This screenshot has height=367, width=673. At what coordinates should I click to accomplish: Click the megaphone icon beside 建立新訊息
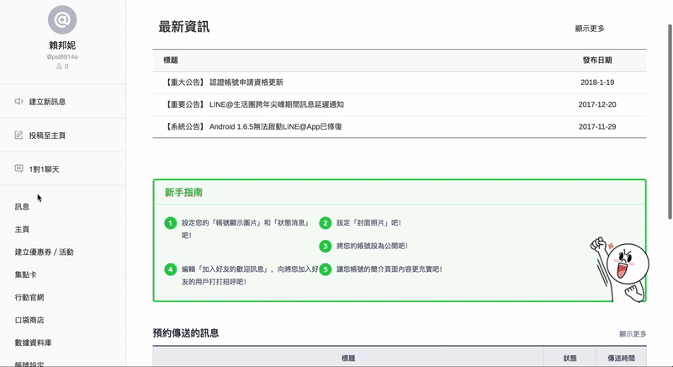[x=19, y=101]
